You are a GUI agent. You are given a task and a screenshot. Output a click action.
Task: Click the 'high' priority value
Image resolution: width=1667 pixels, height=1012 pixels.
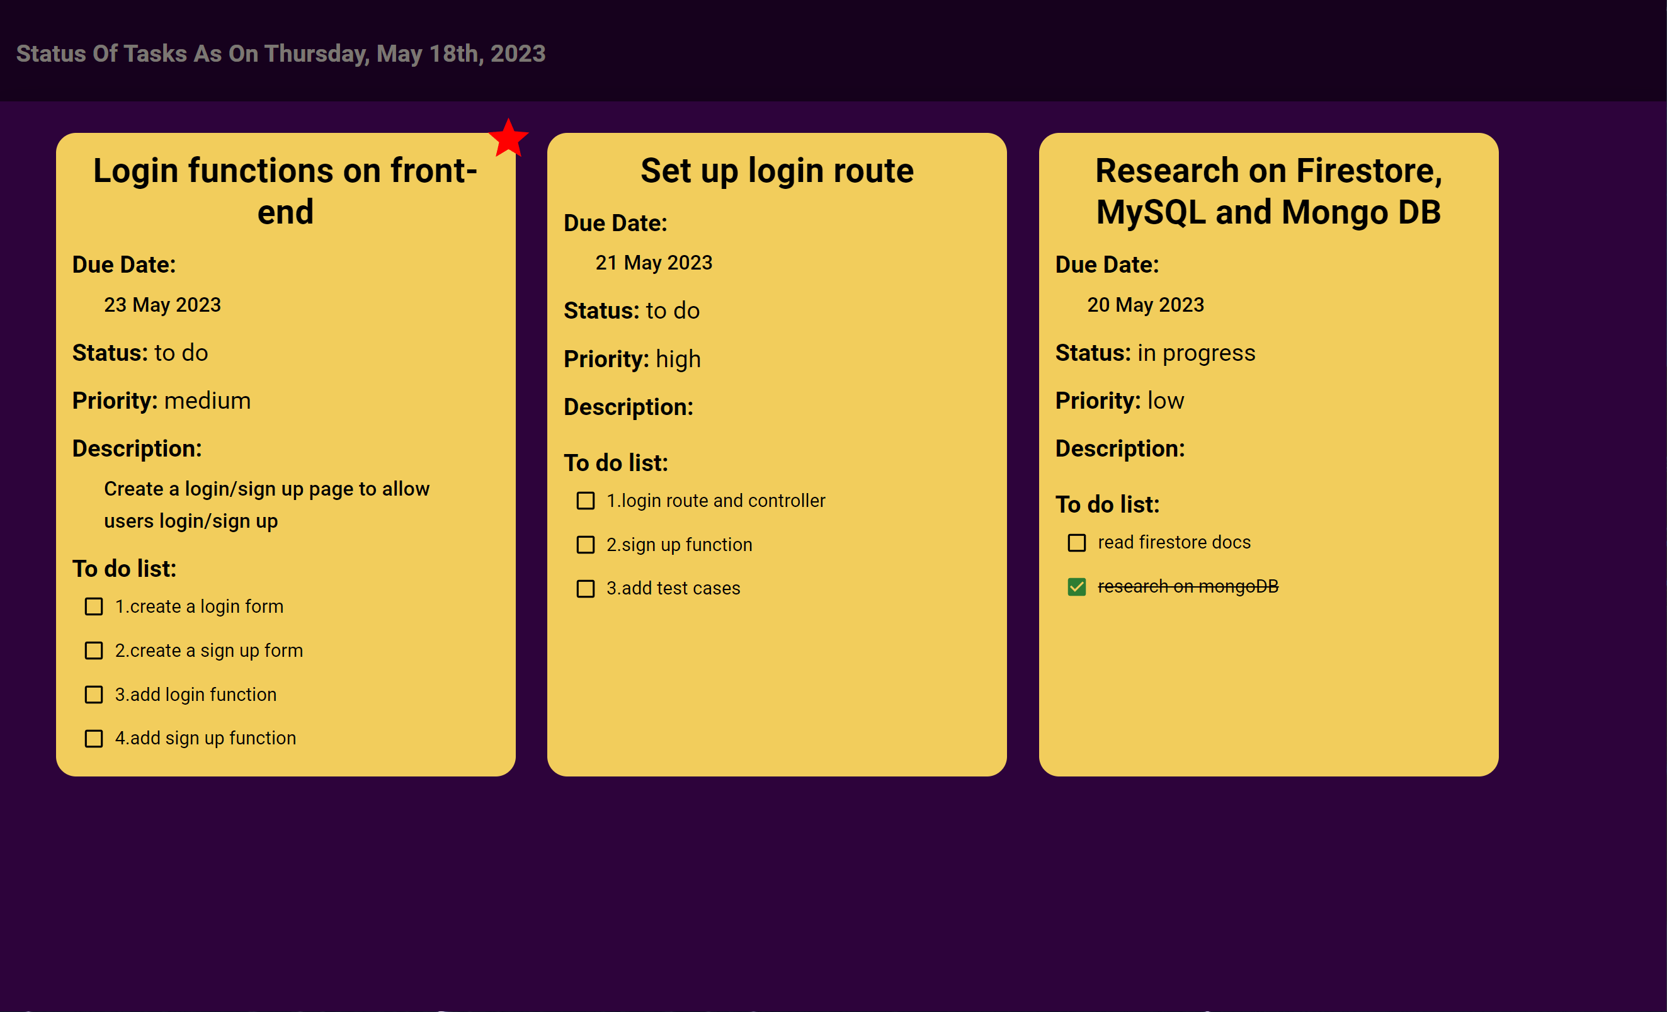tap(678, 359)
